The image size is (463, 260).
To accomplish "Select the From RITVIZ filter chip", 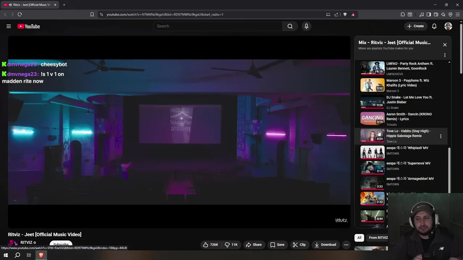I will pos(378,238).
